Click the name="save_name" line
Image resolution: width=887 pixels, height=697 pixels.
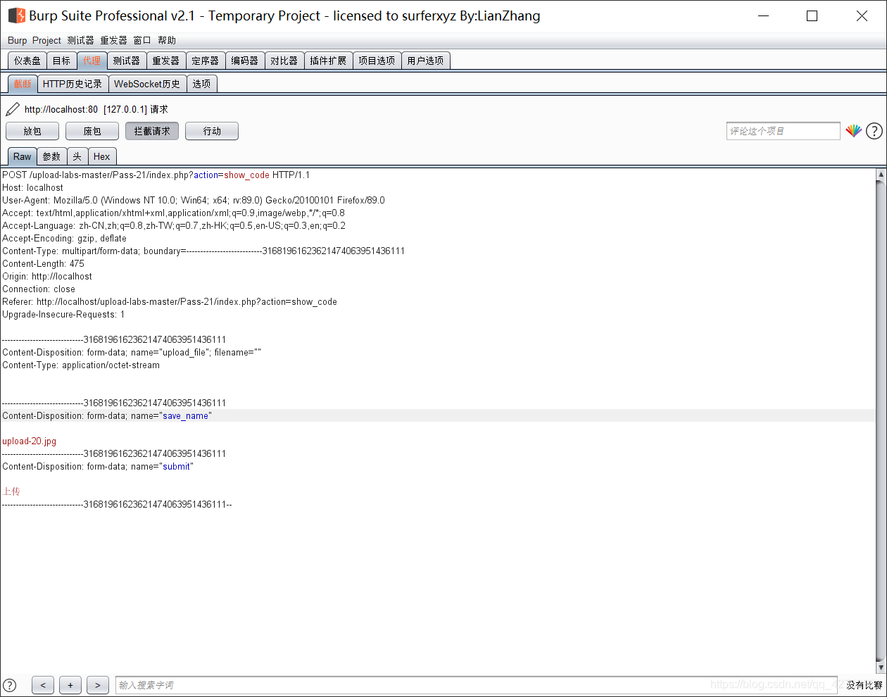[107, 416]
